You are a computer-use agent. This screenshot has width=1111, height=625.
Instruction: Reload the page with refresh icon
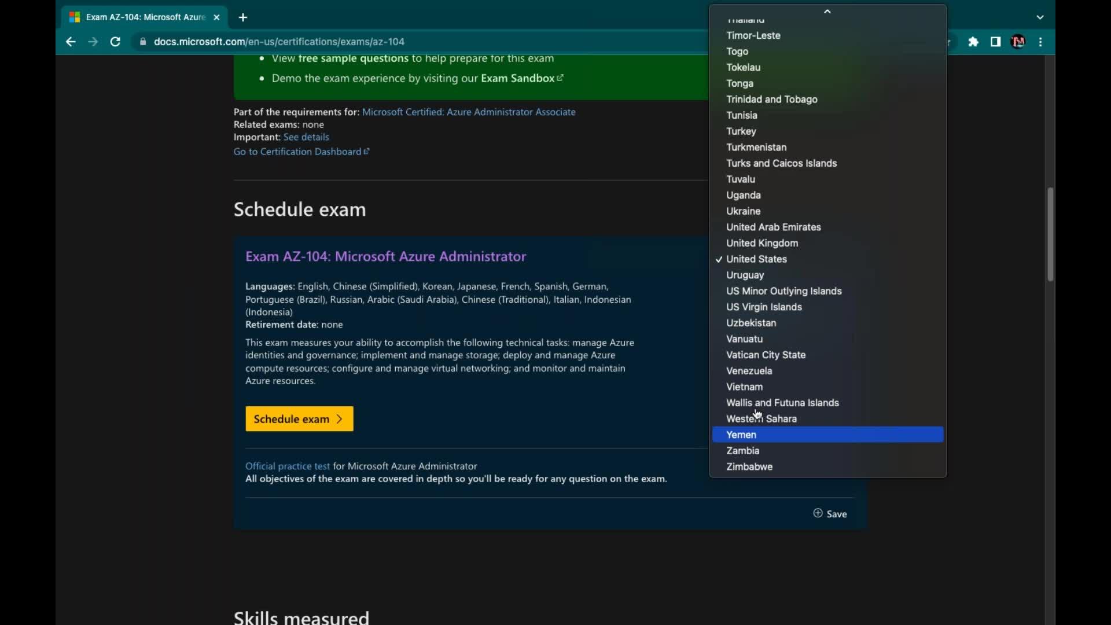(115, 42)
